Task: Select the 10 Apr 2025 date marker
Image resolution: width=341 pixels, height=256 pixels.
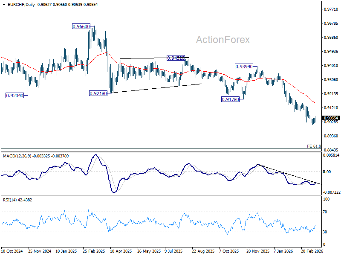Action: 121,251
